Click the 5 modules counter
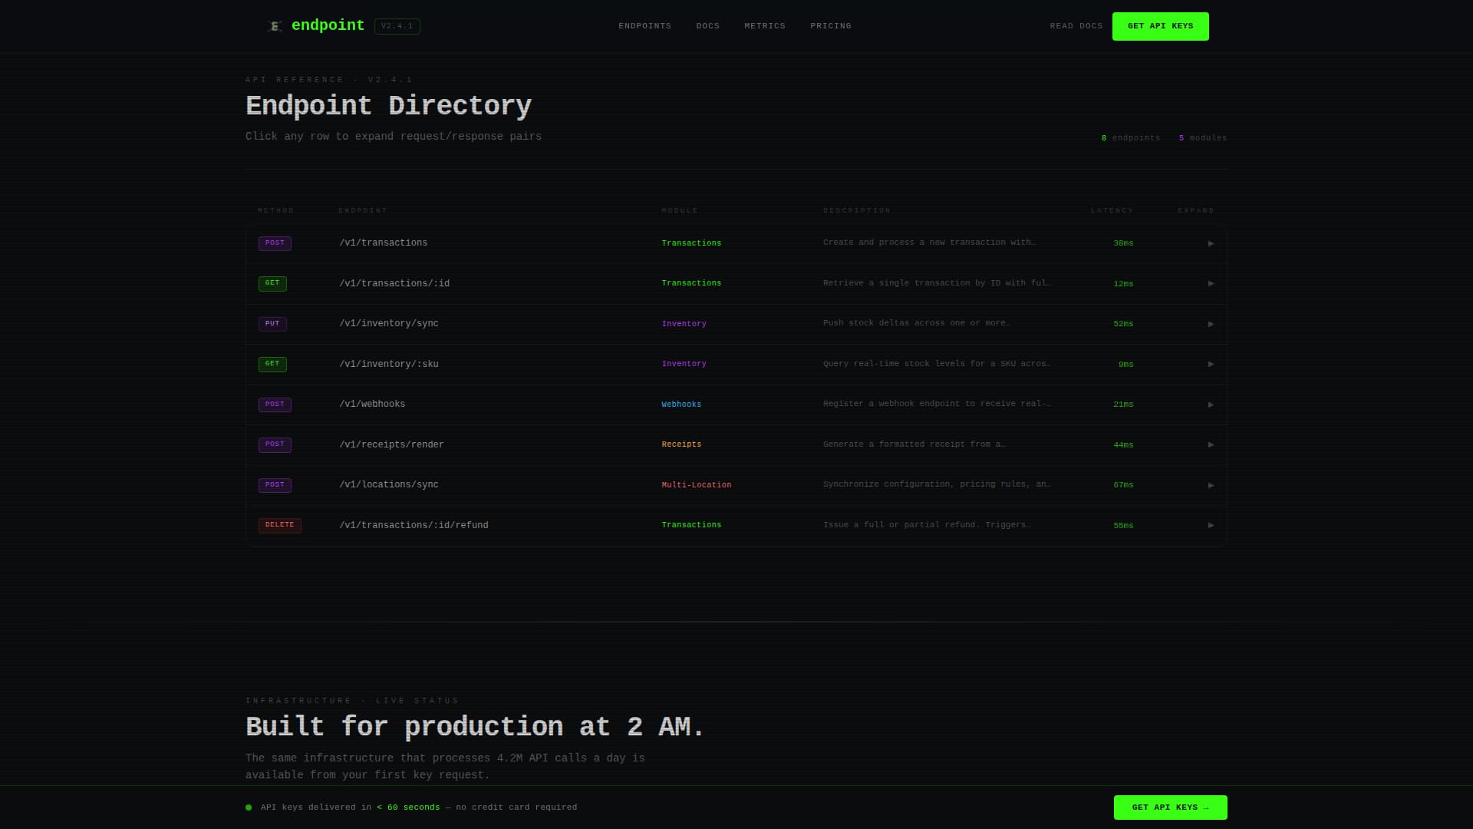This screenshot has width=1473, height=829. click(1202, 138)
